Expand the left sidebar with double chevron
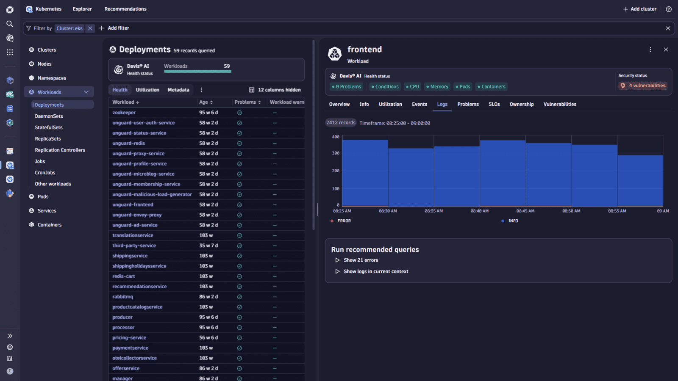 click(10, 336)
